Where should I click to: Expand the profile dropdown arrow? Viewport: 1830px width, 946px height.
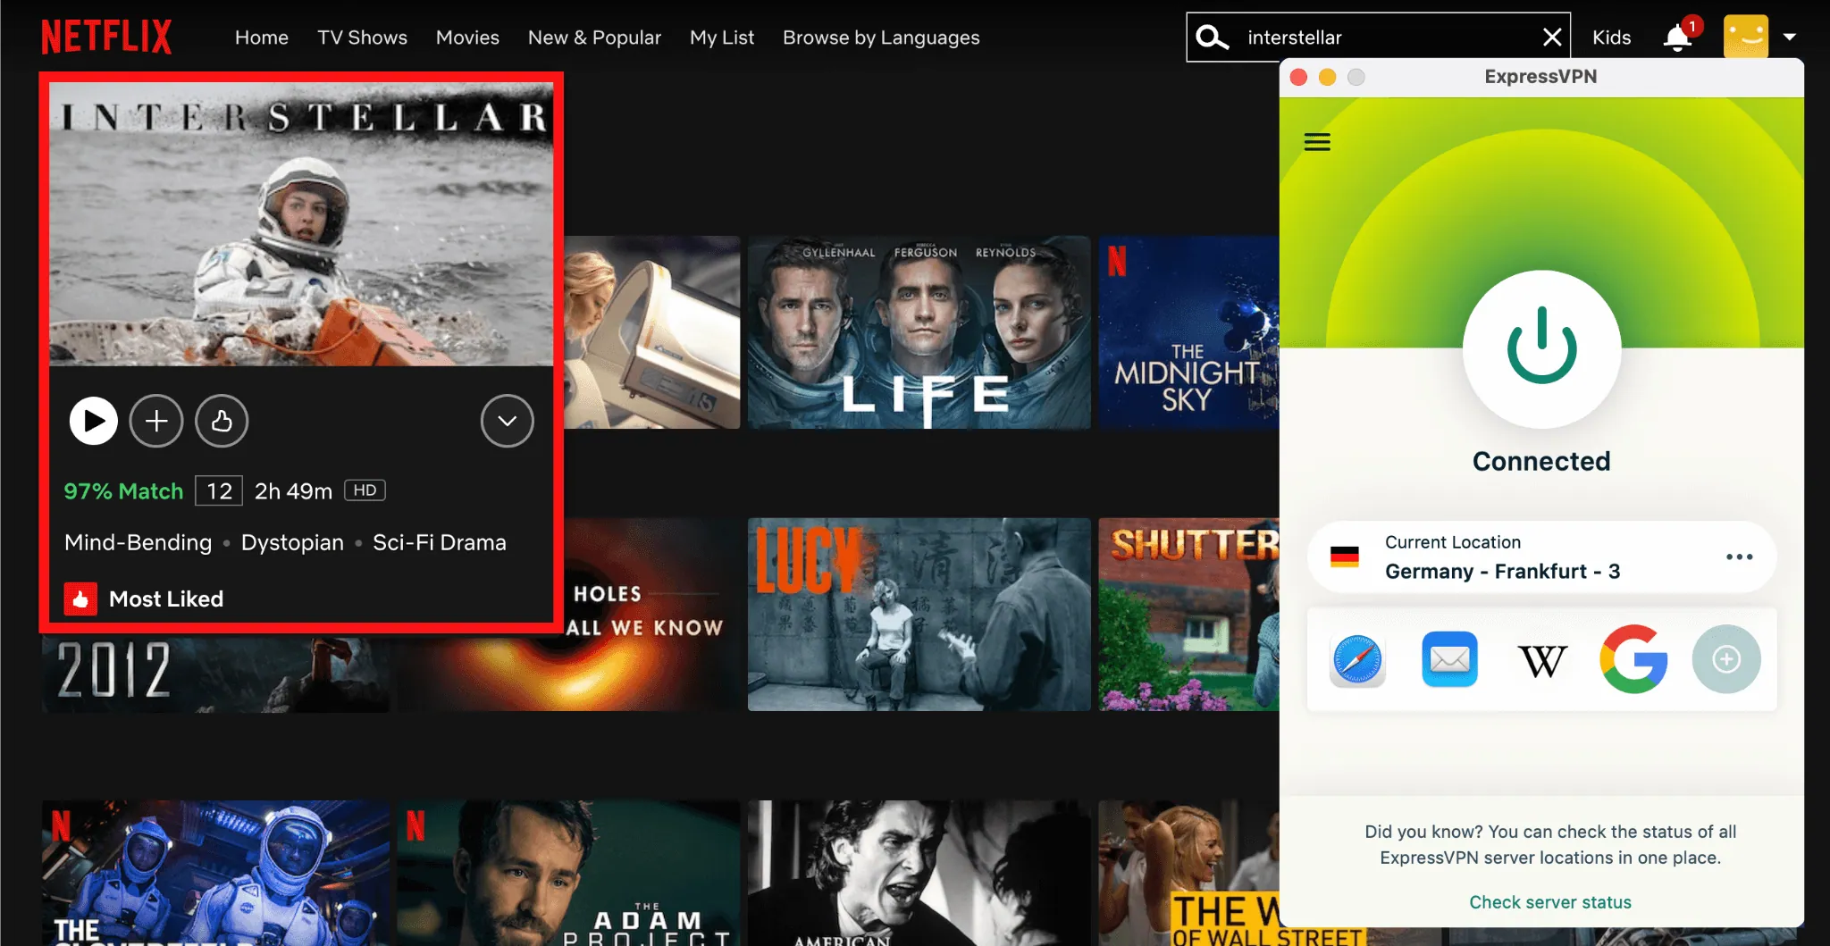pyautogui.click(x=1789, y=38)
